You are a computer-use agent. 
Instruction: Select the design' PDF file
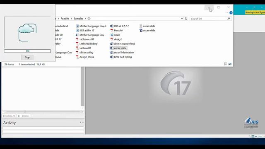[116, 39]
